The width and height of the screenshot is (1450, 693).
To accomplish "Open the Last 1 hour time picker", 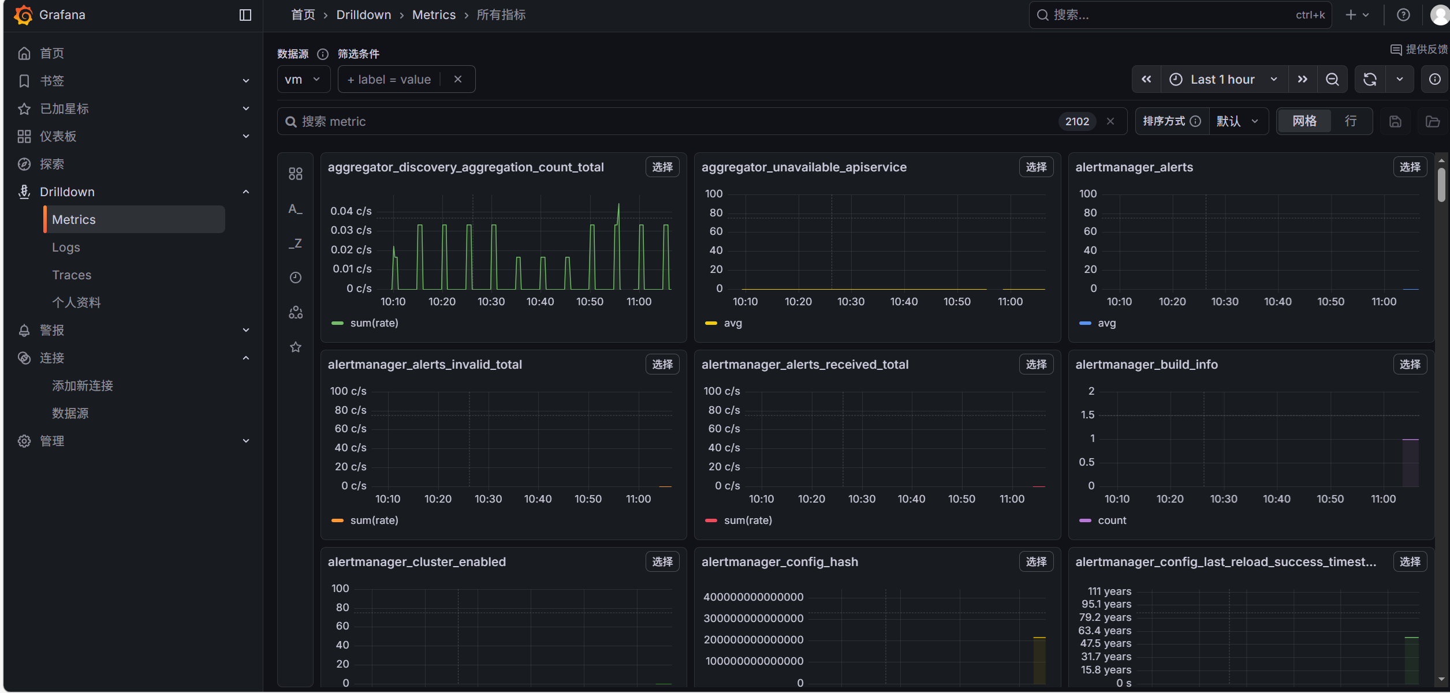I will pyautogui.click(x=1224, y=80).
